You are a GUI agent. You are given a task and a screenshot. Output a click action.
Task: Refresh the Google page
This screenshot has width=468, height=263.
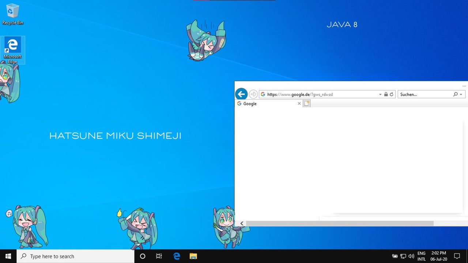(392, 94)
